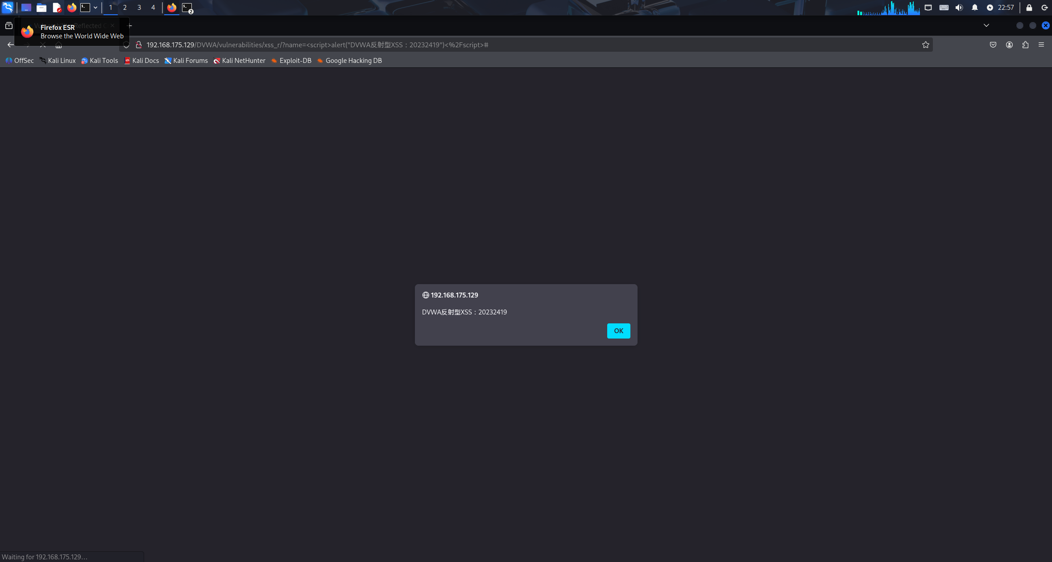The height and width of the screenshot is (562, 1052).
Task: Go back to the previous page
Action: coord(10,45)
